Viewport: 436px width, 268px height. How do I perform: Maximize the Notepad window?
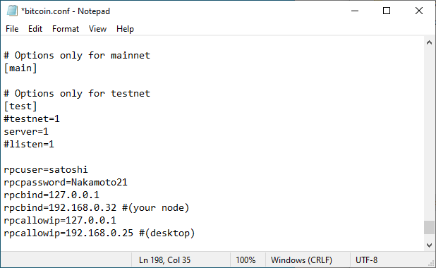[387, 11]
